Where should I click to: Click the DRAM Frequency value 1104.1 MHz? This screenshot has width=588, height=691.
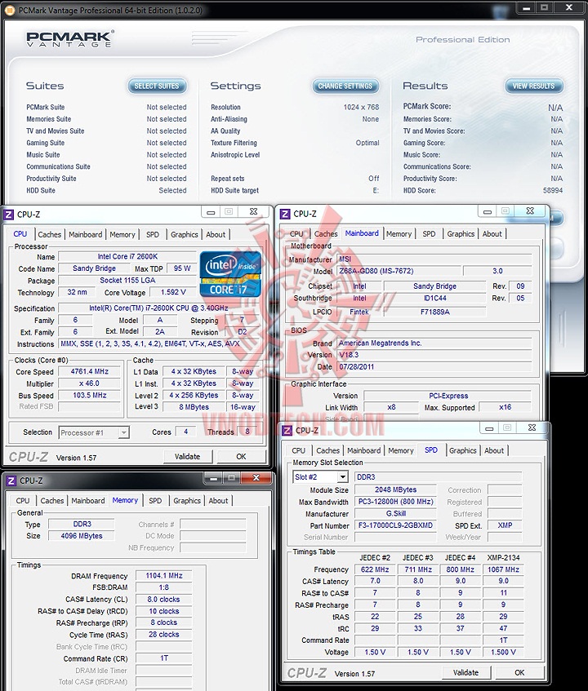(x=163, y=575)
